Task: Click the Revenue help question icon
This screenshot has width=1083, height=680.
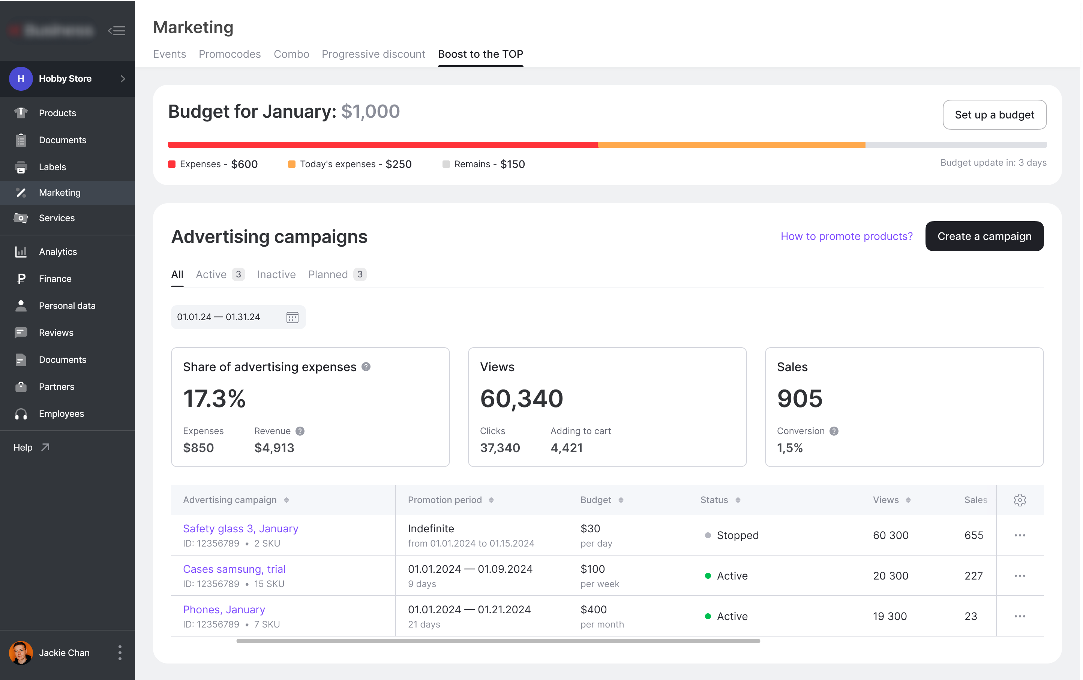Action: coord(300,431)
